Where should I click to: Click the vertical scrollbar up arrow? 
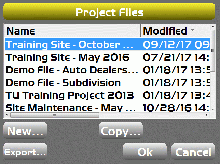pos(213,27)
